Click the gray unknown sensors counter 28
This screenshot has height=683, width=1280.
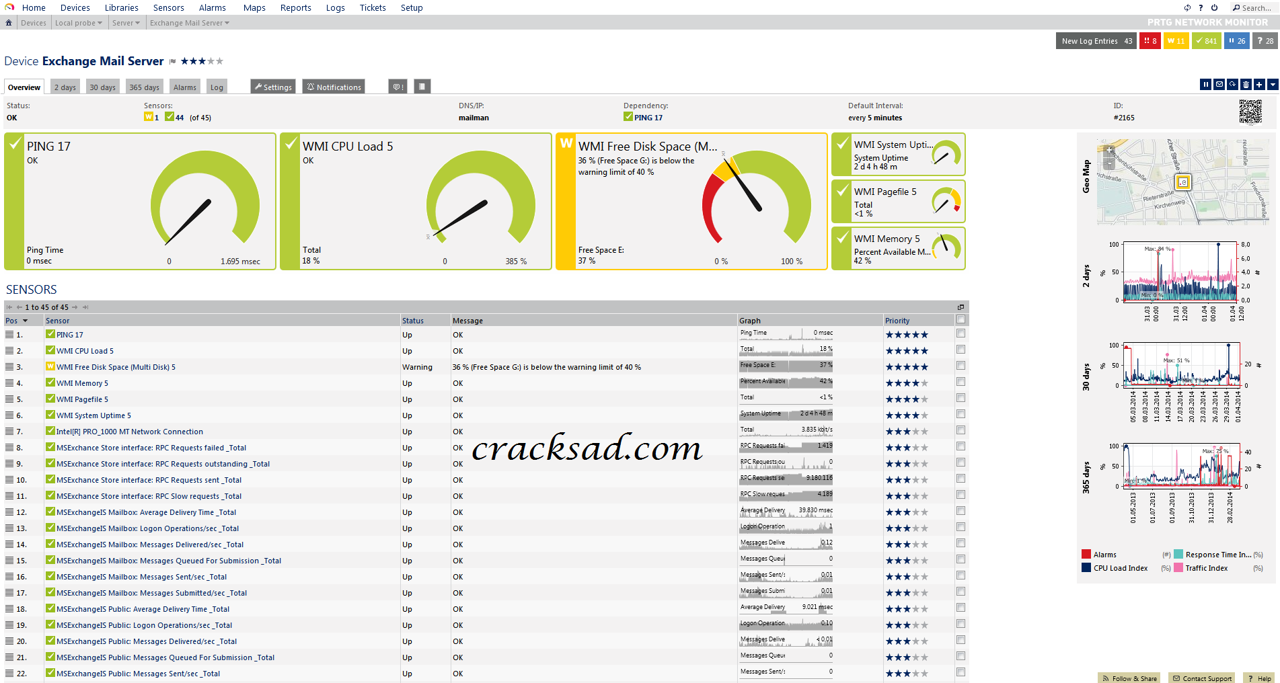[1265, 41]
